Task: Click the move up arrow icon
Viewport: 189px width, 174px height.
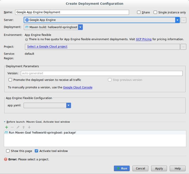Action: click(x=24, y=127)
